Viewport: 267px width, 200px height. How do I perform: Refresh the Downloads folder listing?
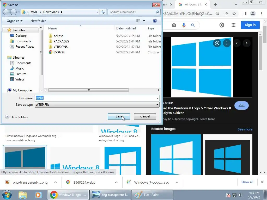tap(103, 12)
